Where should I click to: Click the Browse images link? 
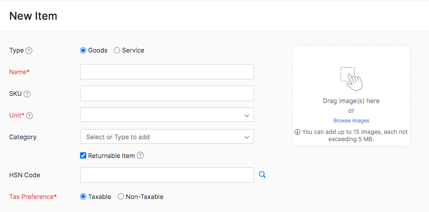[x=351, y=120]
